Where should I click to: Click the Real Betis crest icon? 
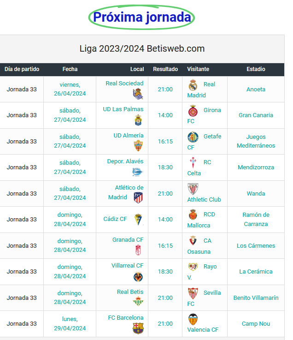(x=138, y=301)
